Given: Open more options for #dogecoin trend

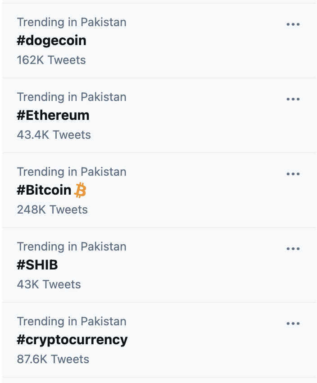Looking at the screenshot, I should 293,24.
